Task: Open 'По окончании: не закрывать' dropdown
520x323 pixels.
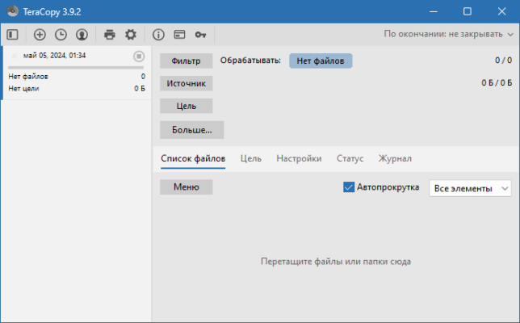Action: tap(448, 34)
